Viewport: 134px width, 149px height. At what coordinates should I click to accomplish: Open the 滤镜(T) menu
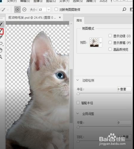tap(91, 1)
